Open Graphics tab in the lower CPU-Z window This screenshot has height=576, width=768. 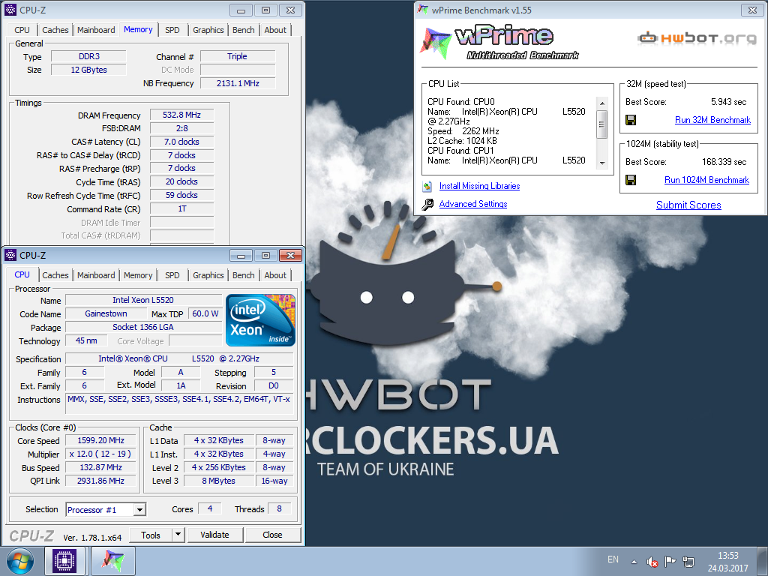[208, 275]
